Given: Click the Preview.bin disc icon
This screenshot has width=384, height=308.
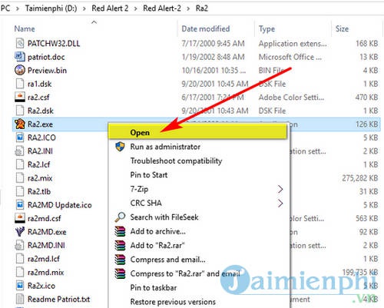Looking at the screenshot, I should [x=20, y=70].
